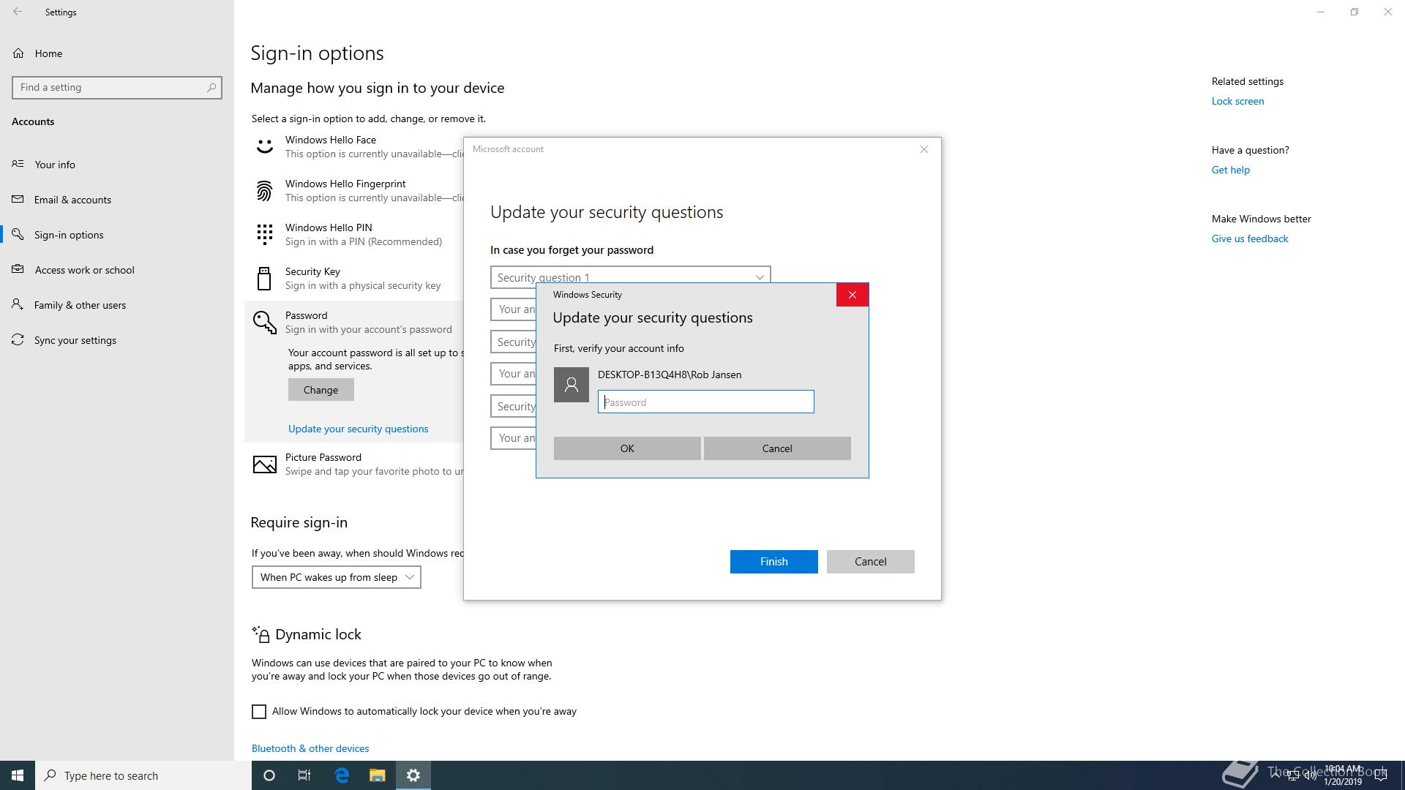Select the Windows Hello PIN option text
Image resolution: width=1405 pixels, height=790 pixels.
point(329,227)
